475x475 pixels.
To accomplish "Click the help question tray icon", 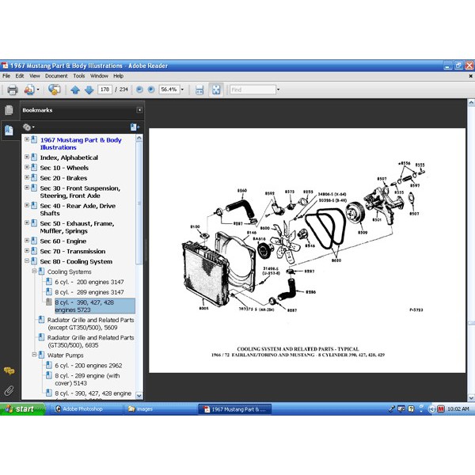I will [411, 409].
